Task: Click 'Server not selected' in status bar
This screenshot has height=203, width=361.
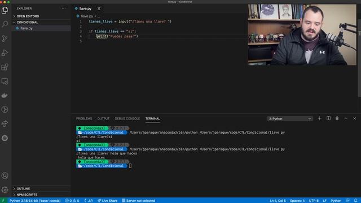Action: click(138, 201)
